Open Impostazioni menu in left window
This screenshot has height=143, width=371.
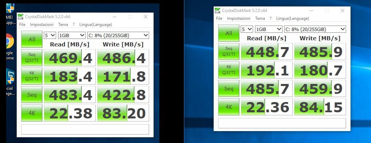[x=42, y=25]
